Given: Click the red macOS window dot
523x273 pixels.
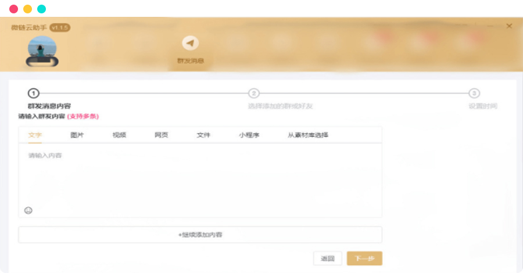Looking at the screenshot, I should (13, 9).
